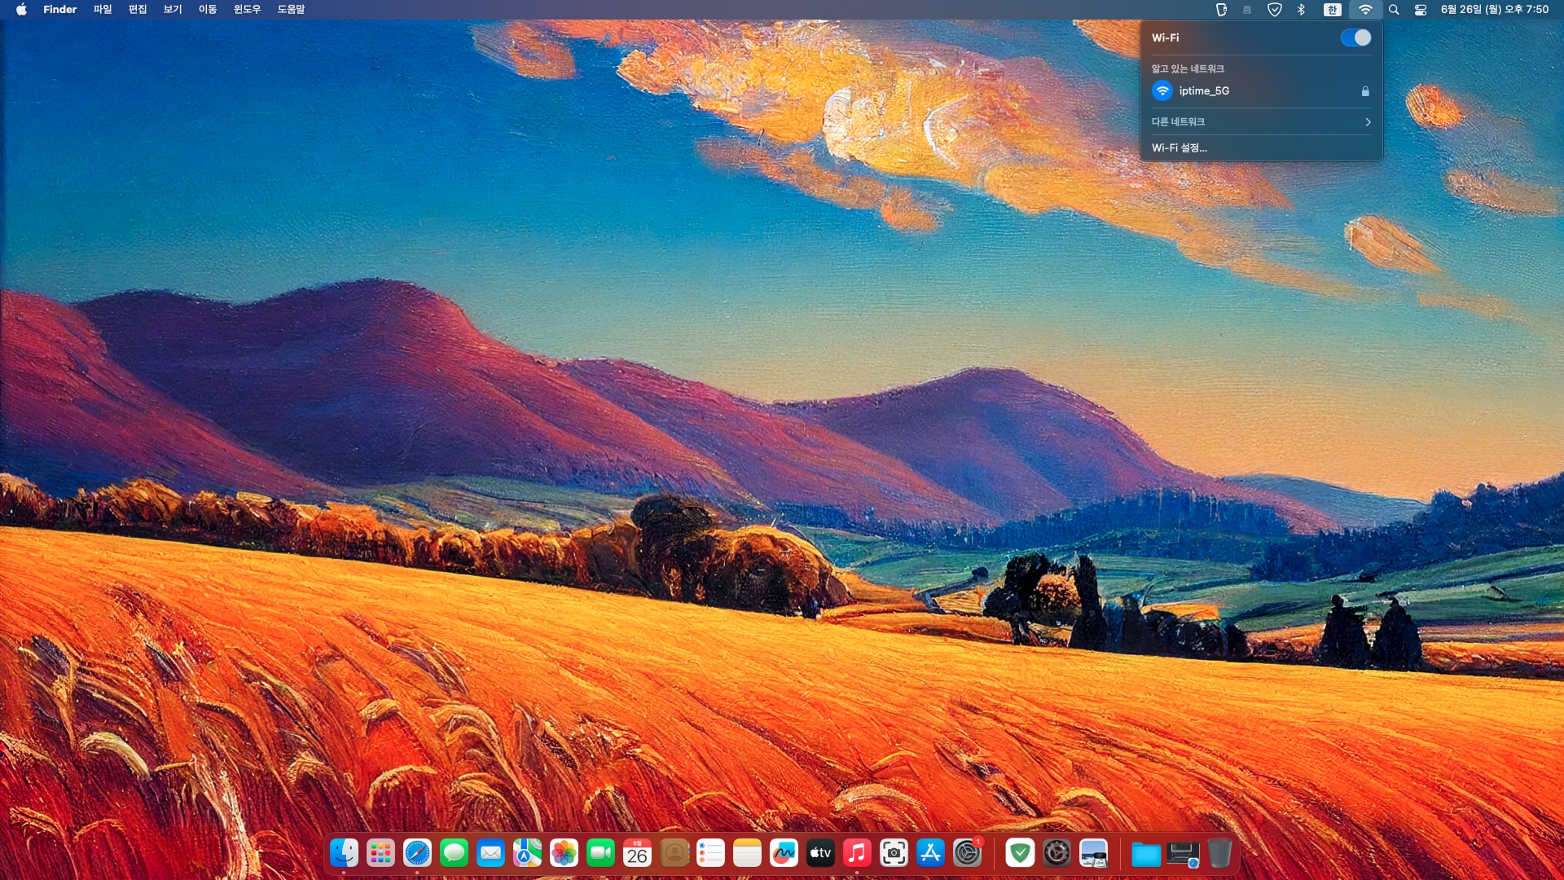Viewport: 1564px width, 880px height.
Task: Launch Apple TV from the Dock
Action: pos(820,853)
